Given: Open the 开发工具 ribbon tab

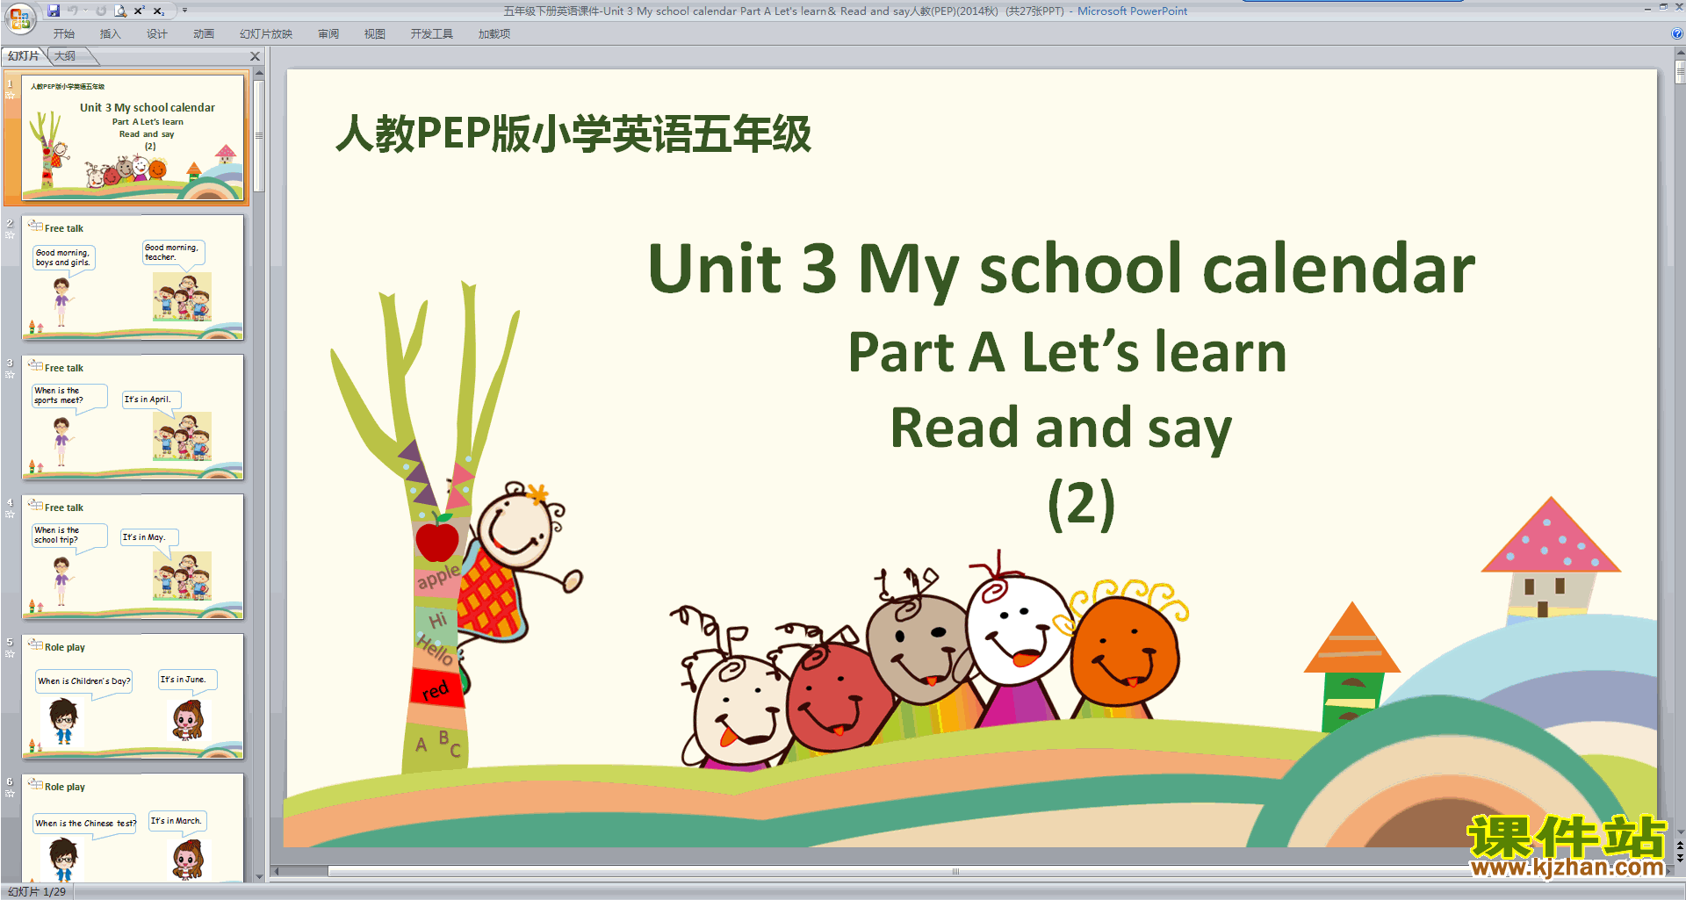Looking at the screenshot, I should (x=432, y=34).
